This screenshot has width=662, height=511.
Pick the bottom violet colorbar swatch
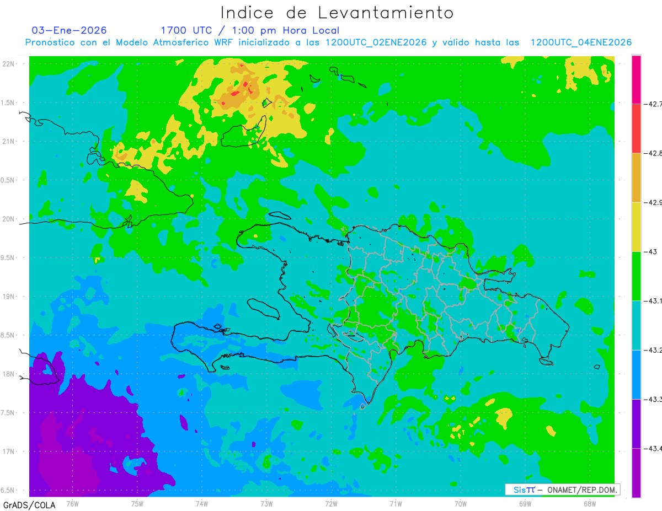[636, 473]
